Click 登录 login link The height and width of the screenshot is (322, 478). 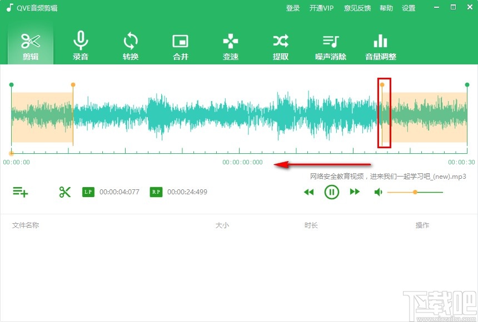tap(293, 8)
